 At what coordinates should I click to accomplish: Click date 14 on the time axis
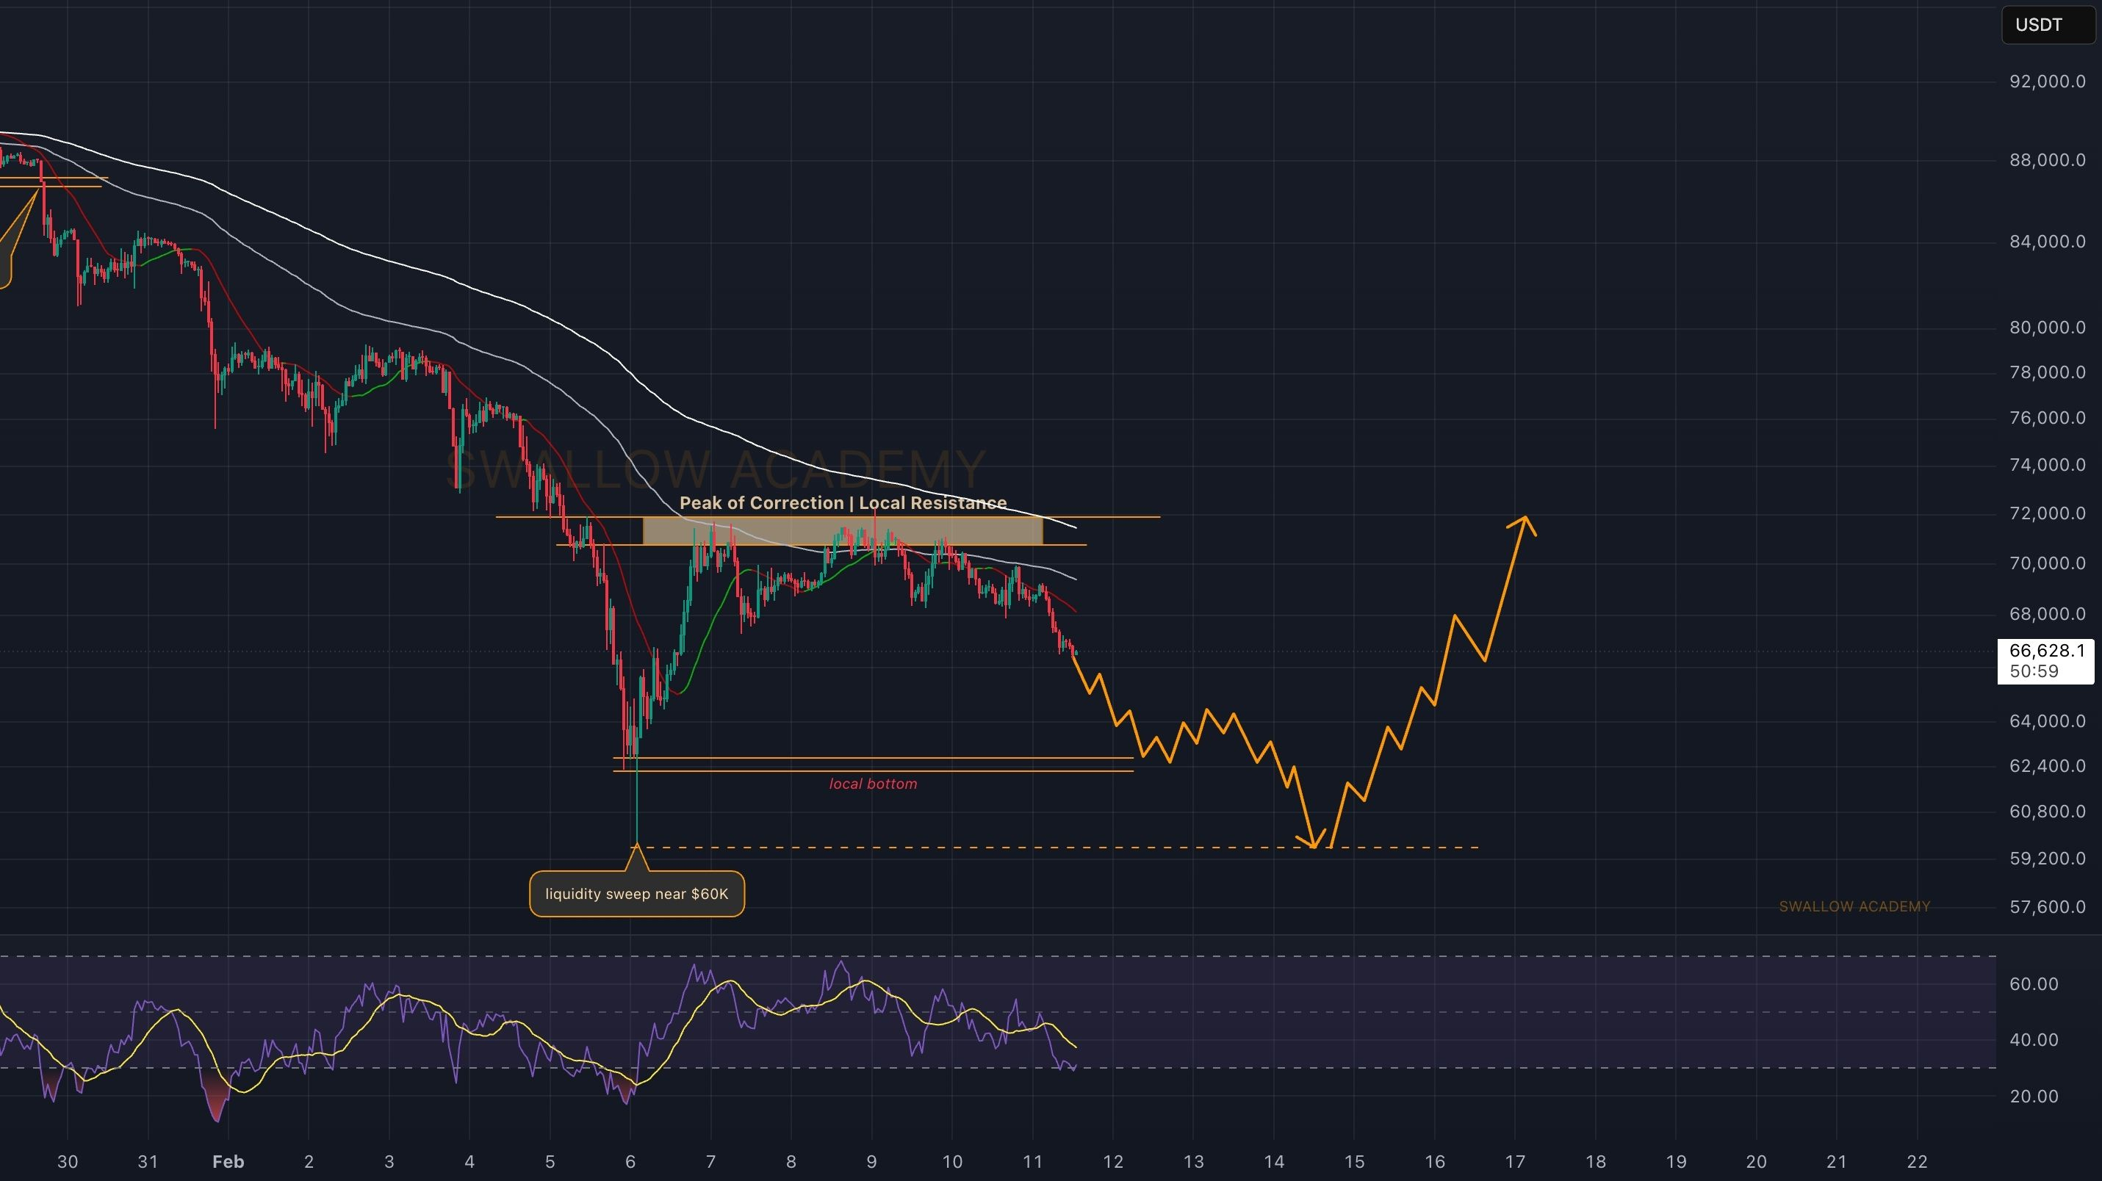tap(1273, 1161)
